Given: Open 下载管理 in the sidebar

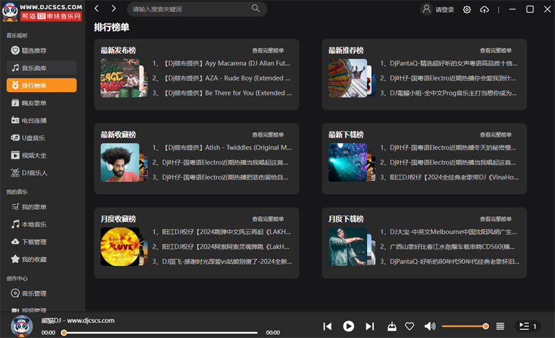Looking at the screenshot, I should [x=42, y=242].
